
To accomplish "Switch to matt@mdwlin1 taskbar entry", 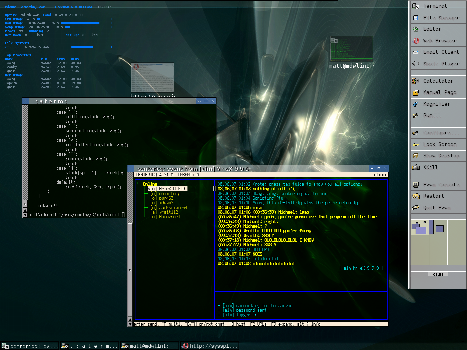I will tap(149, 346).
